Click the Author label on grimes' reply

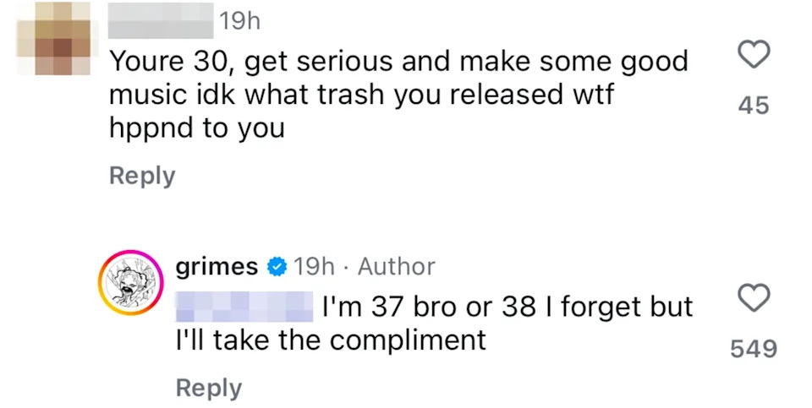pyautogui.click(x=396, y=268)
